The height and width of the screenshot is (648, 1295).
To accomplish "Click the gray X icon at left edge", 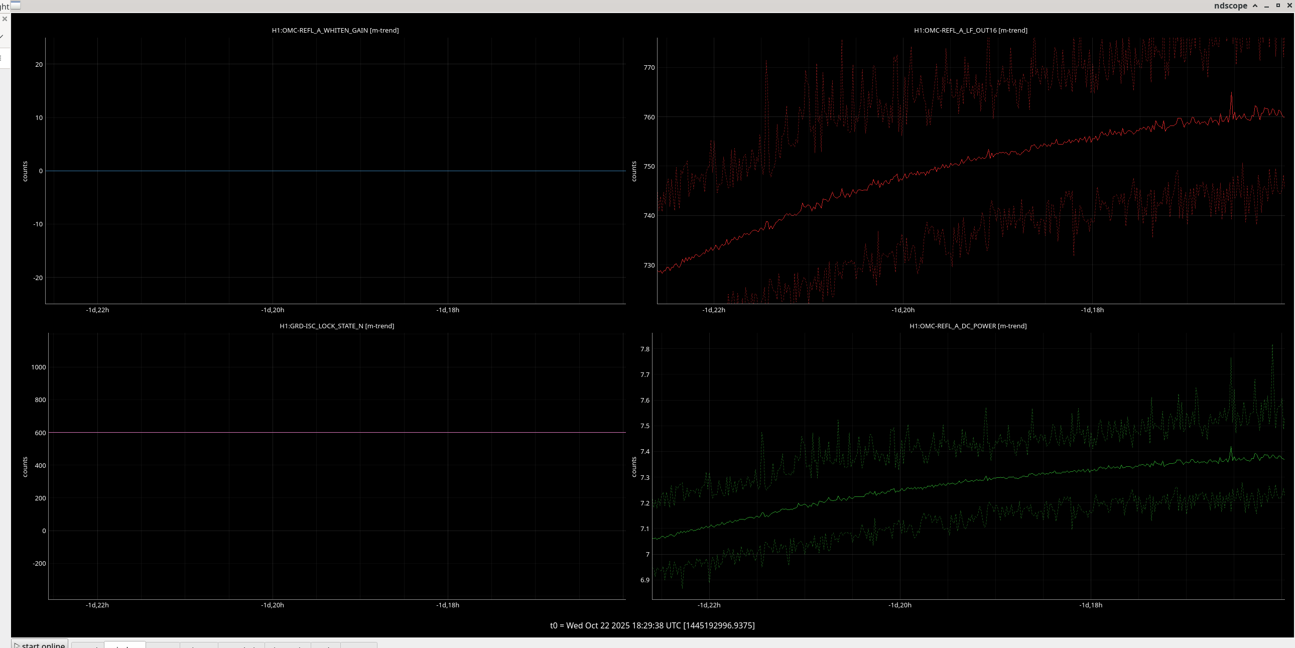I will (5, 19).
